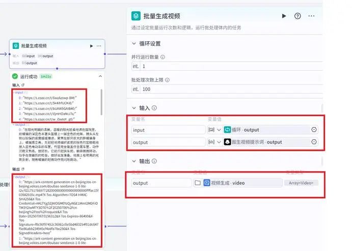
Task: Click the run results input scrollbar
Action: [101, 102]
